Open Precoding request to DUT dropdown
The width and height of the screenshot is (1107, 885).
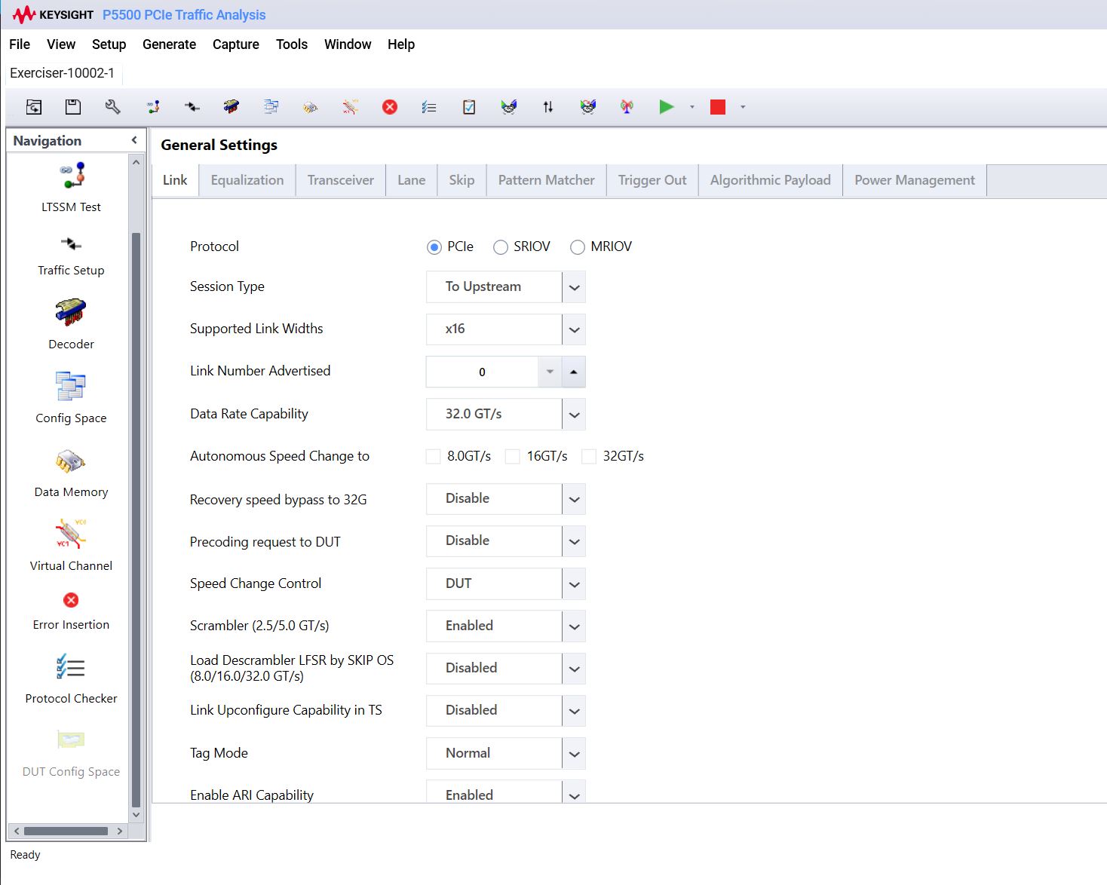coord(506,541)
